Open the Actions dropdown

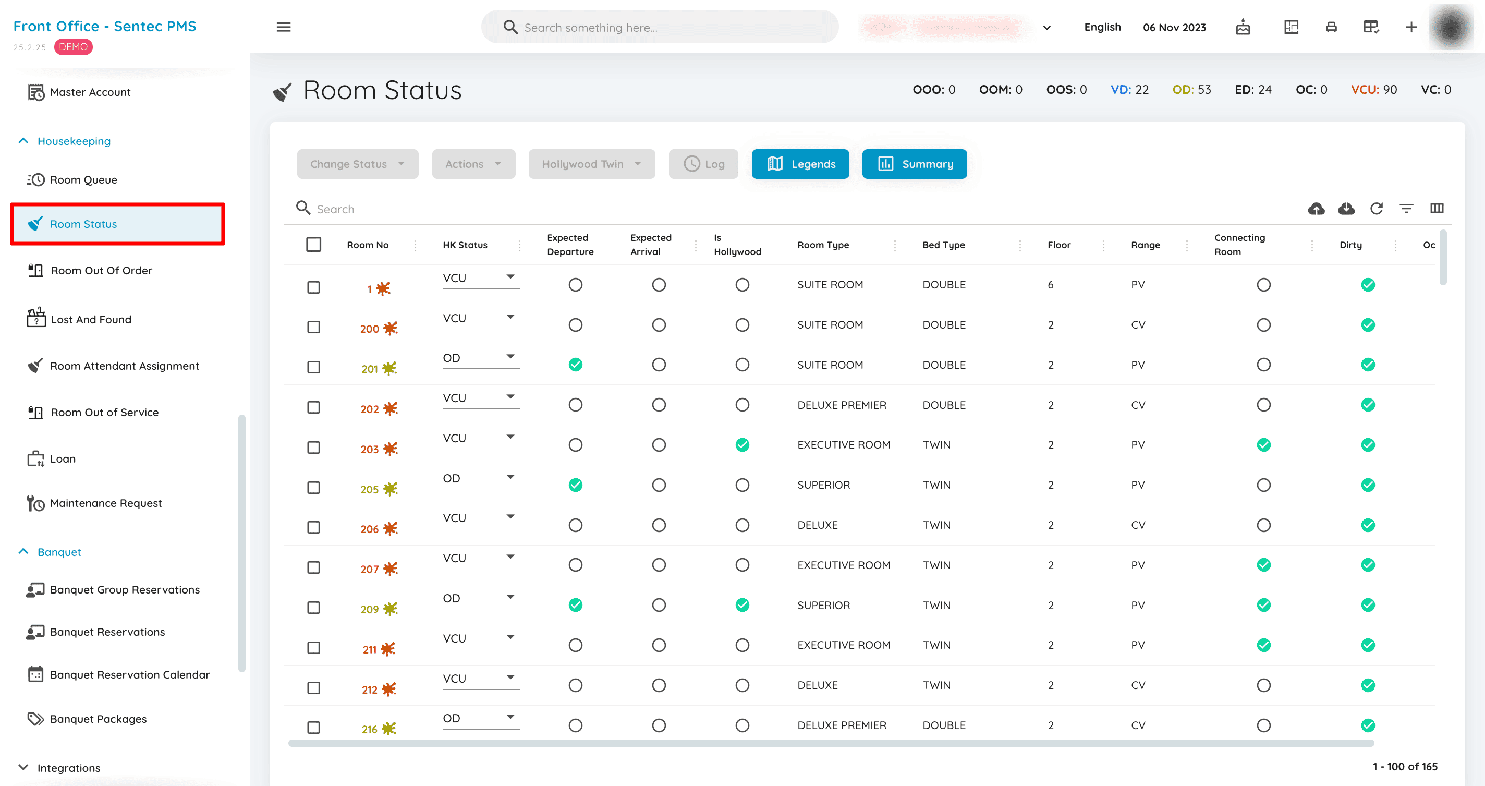[x=473, y=164]
